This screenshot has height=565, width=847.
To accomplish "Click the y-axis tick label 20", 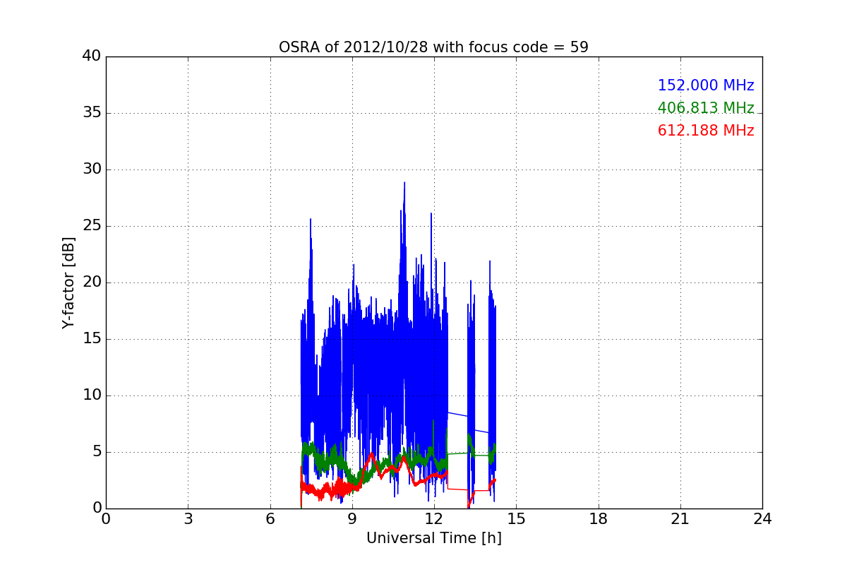I will pos(92,282).
